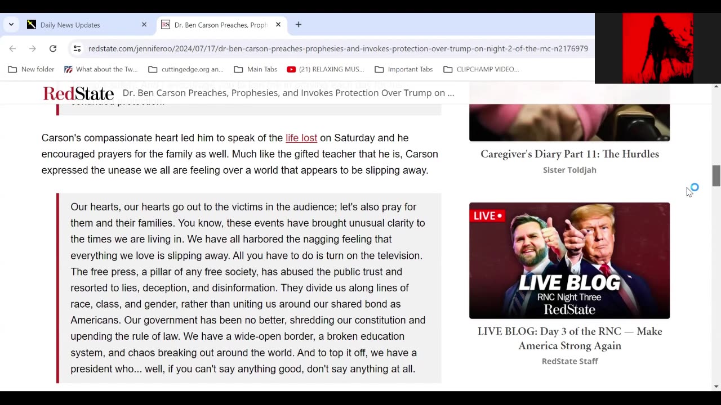721x405 pixels.
Task: Open the LIVE BLOG RNC Night Three thumbnail
Action: coord(569,260)
